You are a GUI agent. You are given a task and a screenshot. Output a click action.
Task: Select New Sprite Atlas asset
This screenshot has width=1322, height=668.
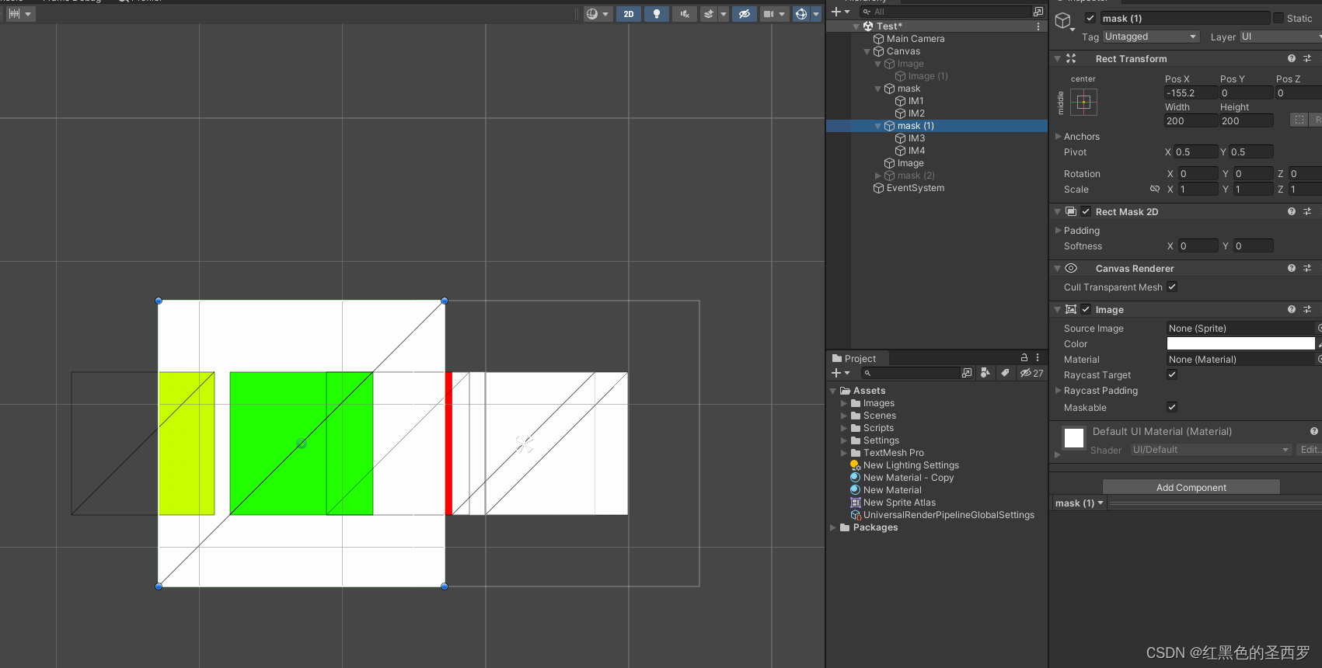(x=898, y=503)
